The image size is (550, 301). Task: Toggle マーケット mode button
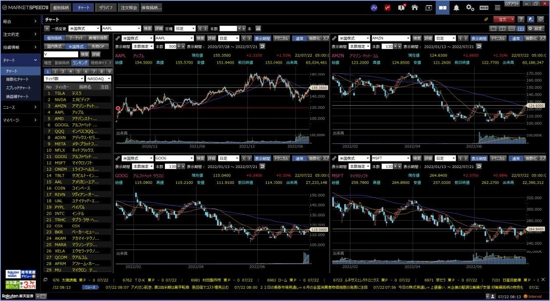pyautogui.click(x=76, y=38)
